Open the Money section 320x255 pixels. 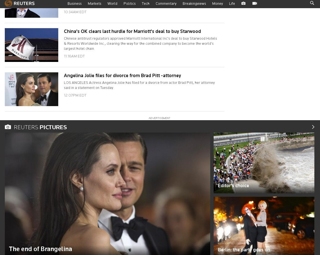coord(218,4)
